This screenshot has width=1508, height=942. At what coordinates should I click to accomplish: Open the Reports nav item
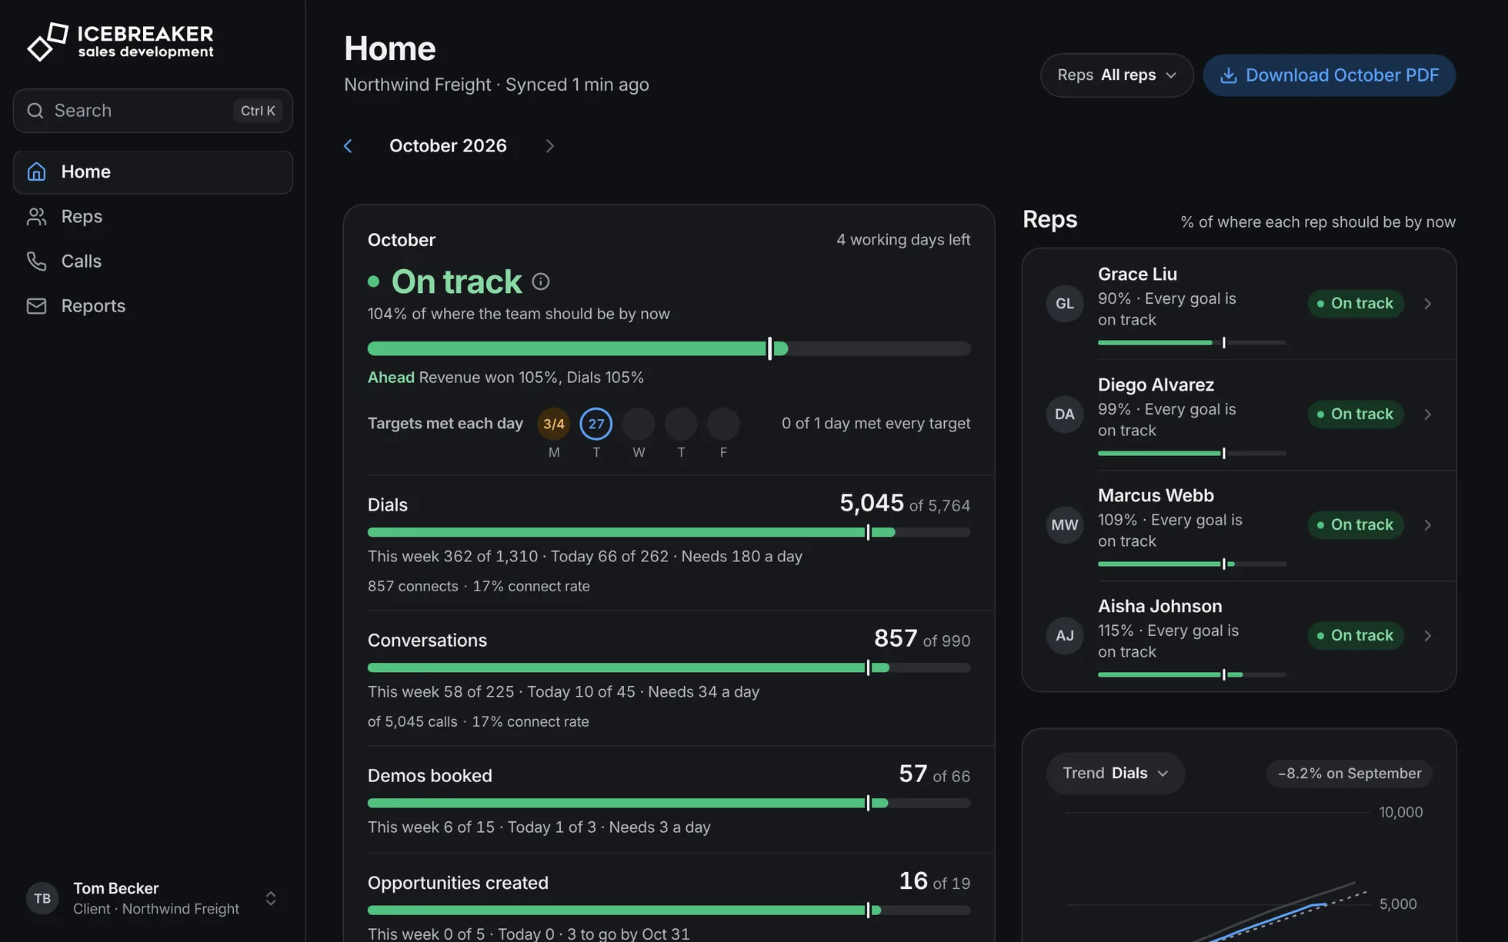pyautogui.click(x=153, y=306)
